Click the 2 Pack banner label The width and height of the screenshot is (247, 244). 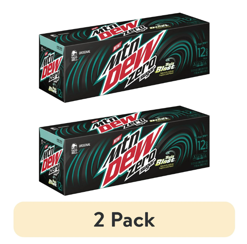point(124,220)
